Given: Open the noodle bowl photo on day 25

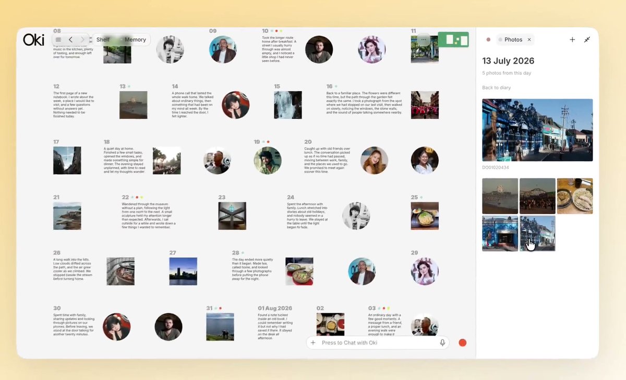Looking at the screenshot, I should (425, 216).
